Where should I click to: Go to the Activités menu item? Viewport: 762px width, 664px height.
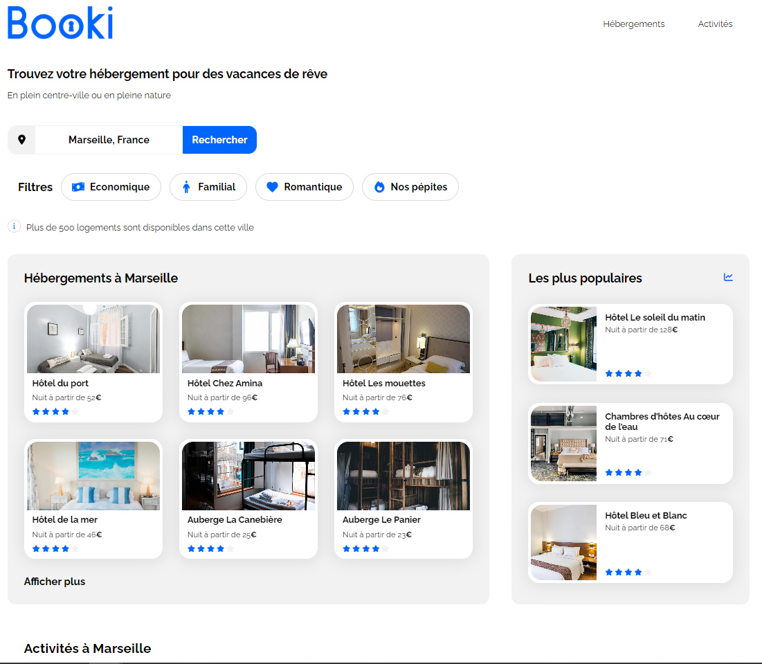[x=715, y=24]
